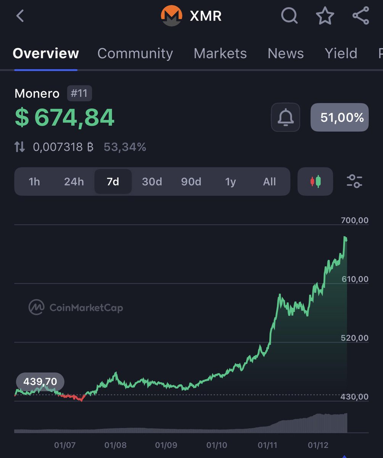The width and height of the screenshot is (383, 458).
Task: Navigate back with the arrow
Action: coord(20,16)
